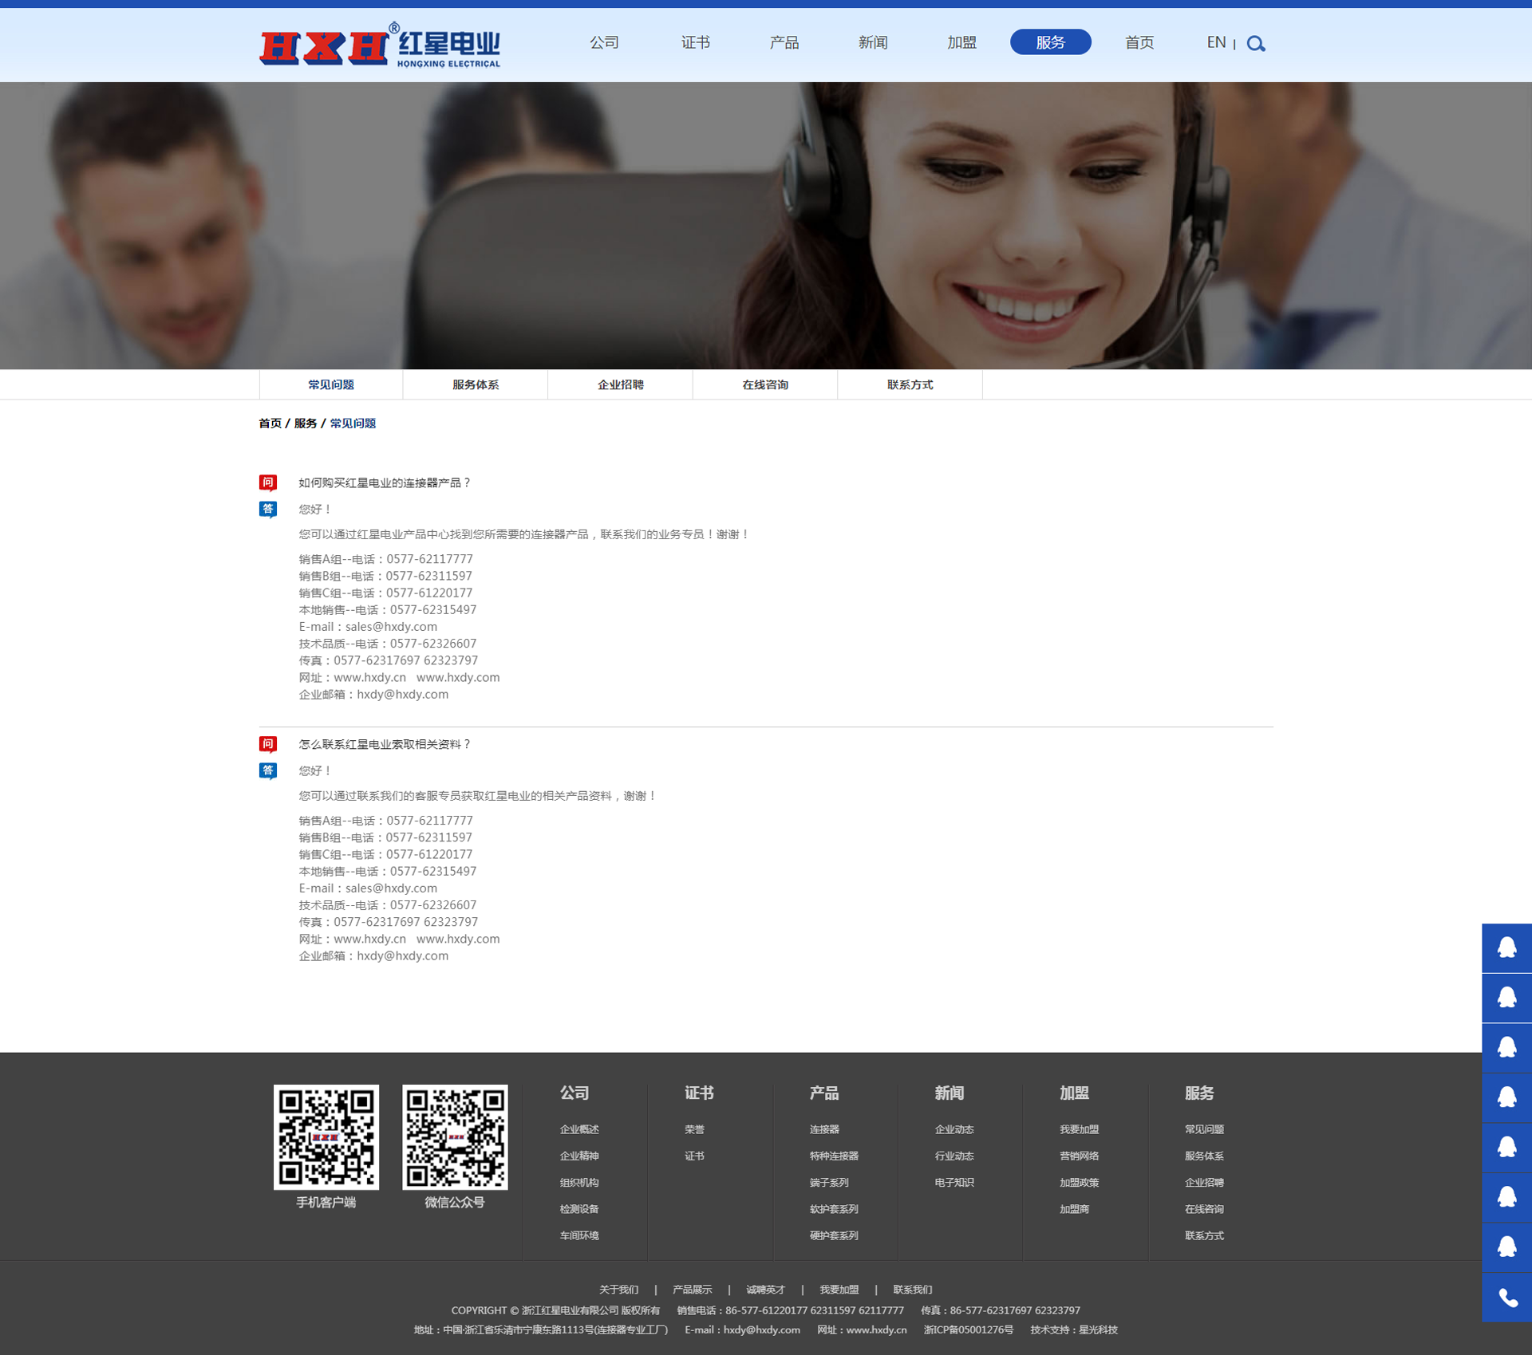Image resolution: width=1532 pixels, height=1355 pixels.
Task: Open the 在线咨询 tab
Action: point(765,384)
